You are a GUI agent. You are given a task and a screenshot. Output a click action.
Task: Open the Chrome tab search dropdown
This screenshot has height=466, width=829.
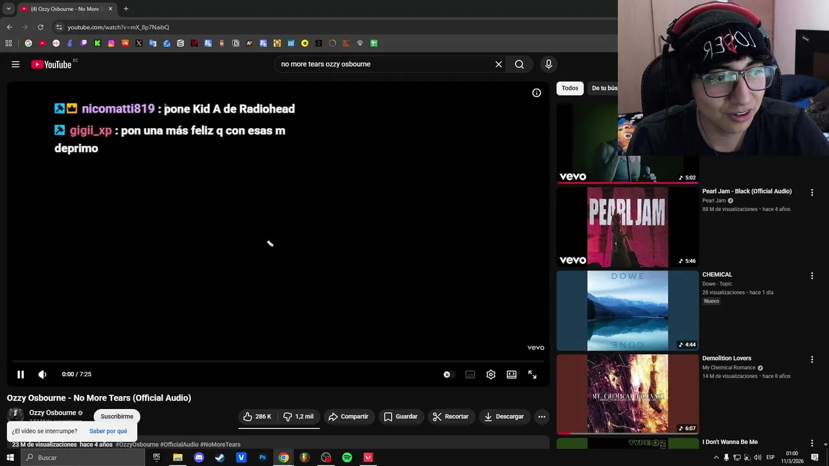click(x=8, y=9)
